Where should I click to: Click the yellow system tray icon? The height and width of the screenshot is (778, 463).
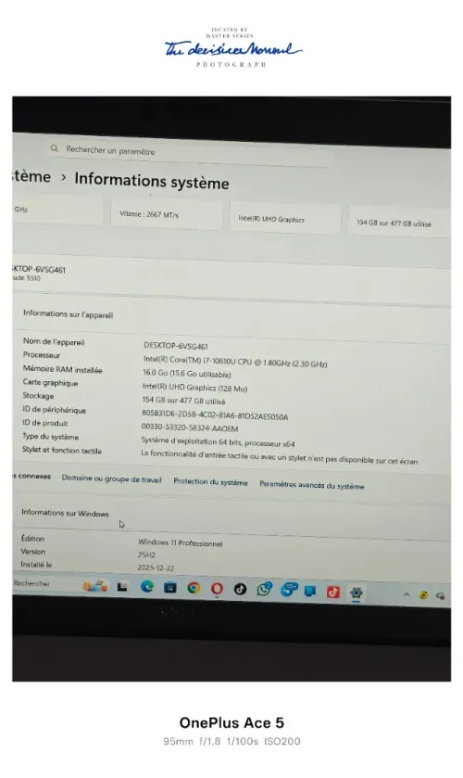coord(423,595)
